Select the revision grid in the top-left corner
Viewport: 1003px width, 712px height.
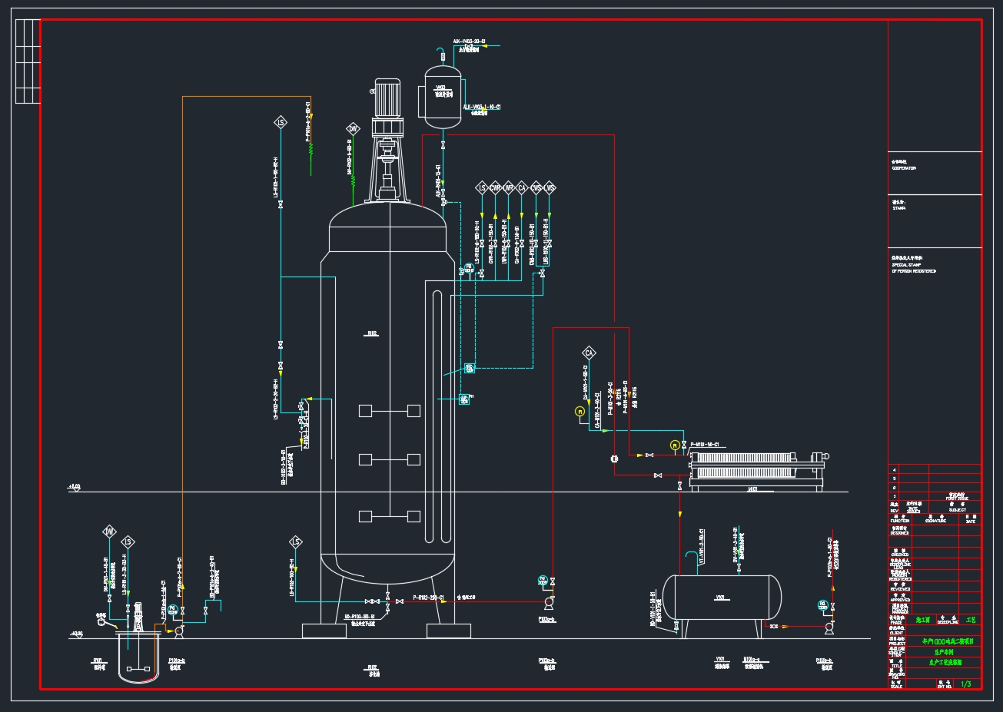click(x=27, y=61)
